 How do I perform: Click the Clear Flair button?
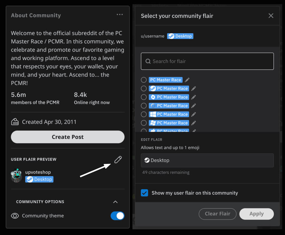click(x=217, y=214)
